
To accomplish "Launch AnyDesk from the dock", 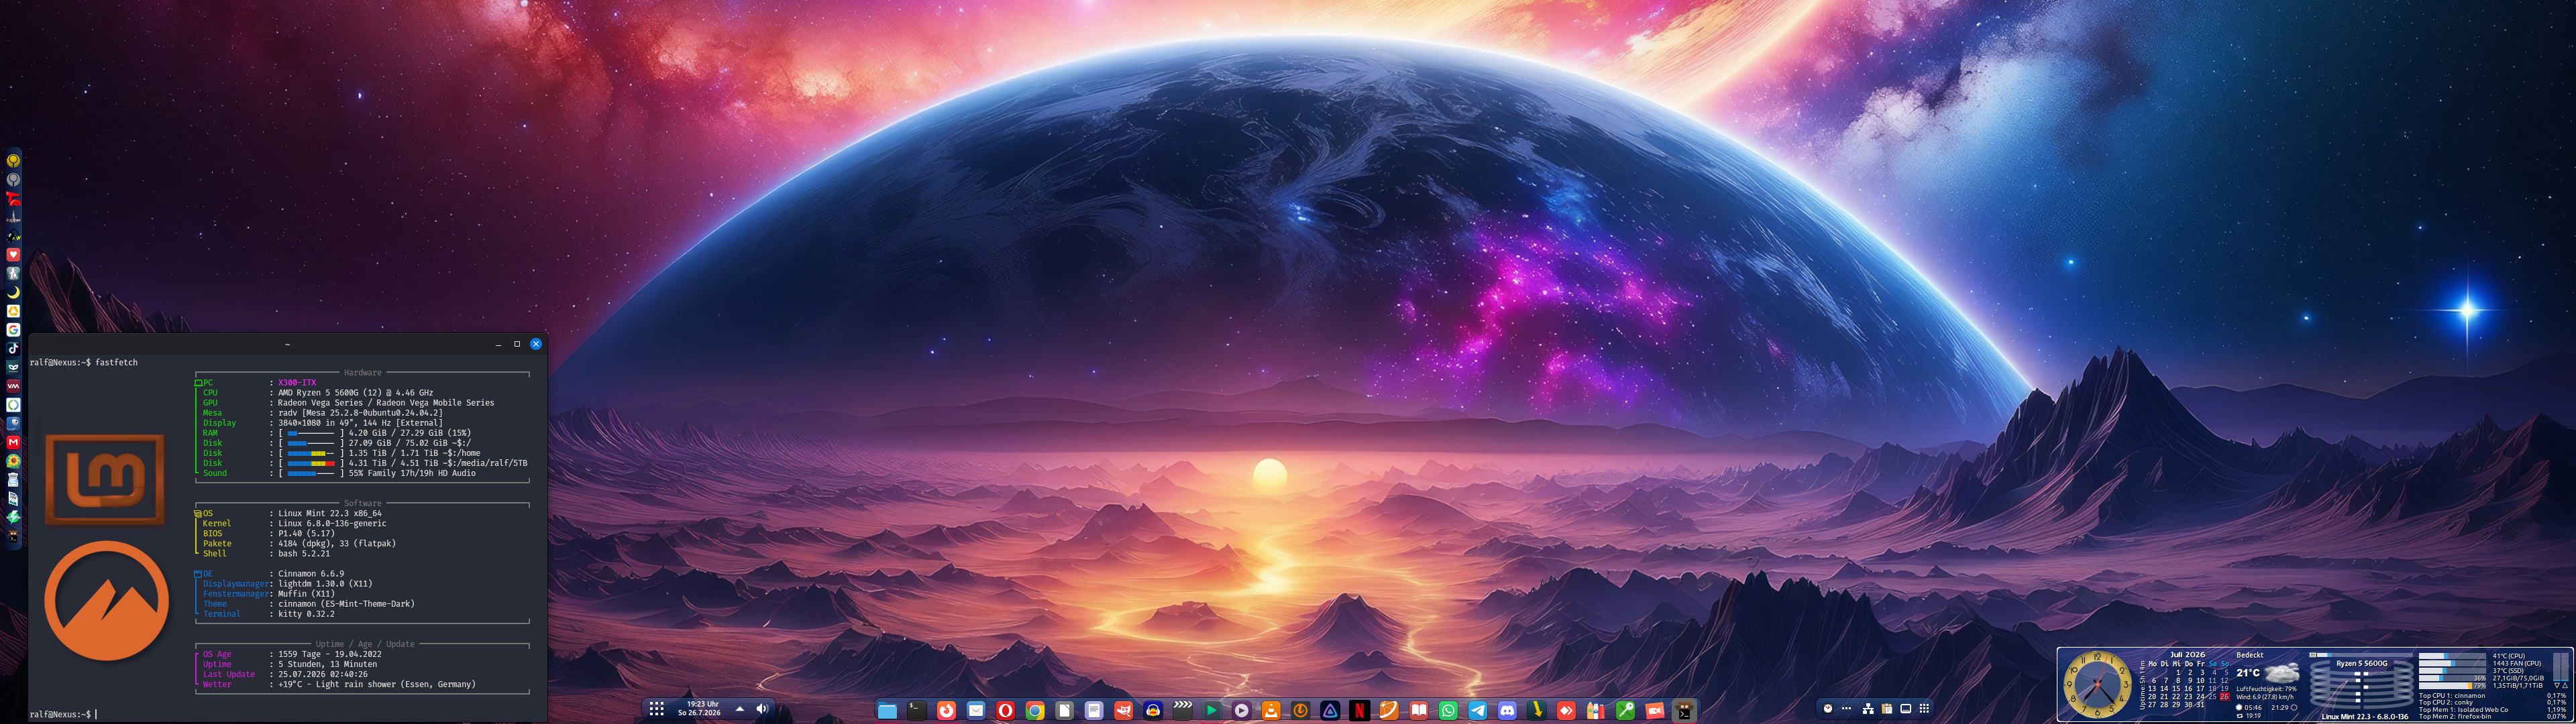I will (1566, 710).
